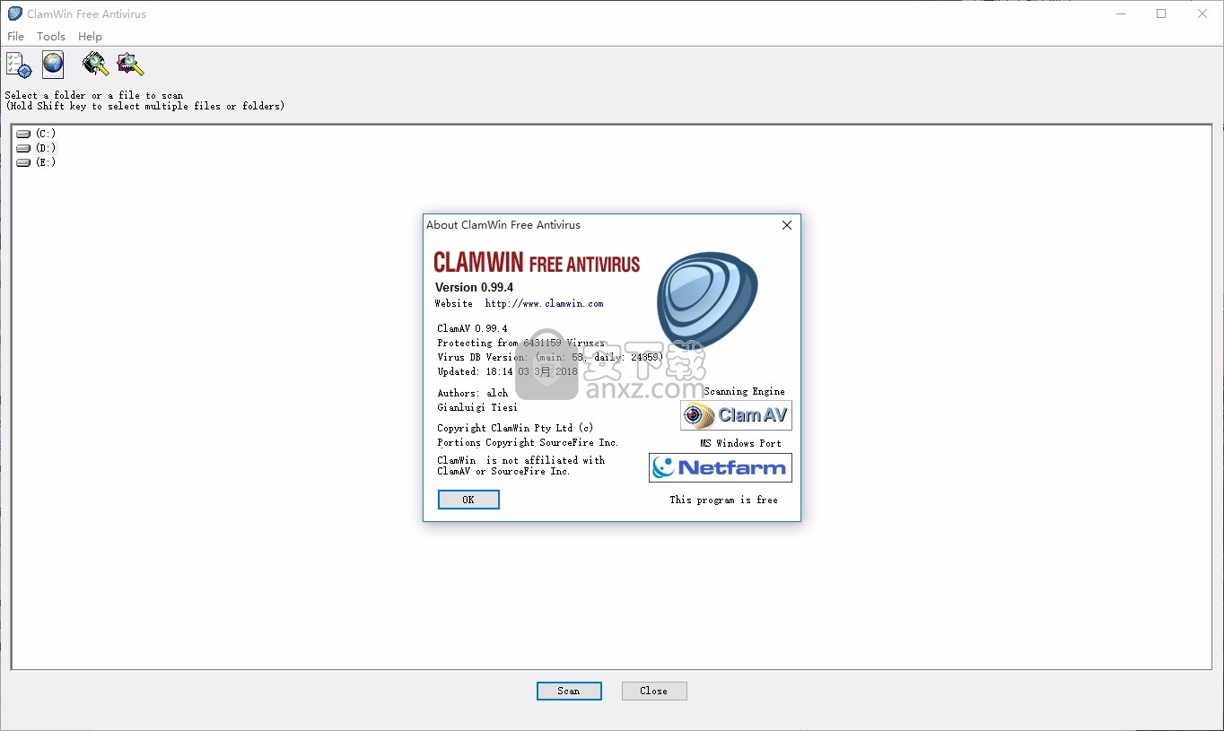Click the 'Select a folder or a file to scan' text
Viewport: 1224px width, 731px height.
[94, 95]
